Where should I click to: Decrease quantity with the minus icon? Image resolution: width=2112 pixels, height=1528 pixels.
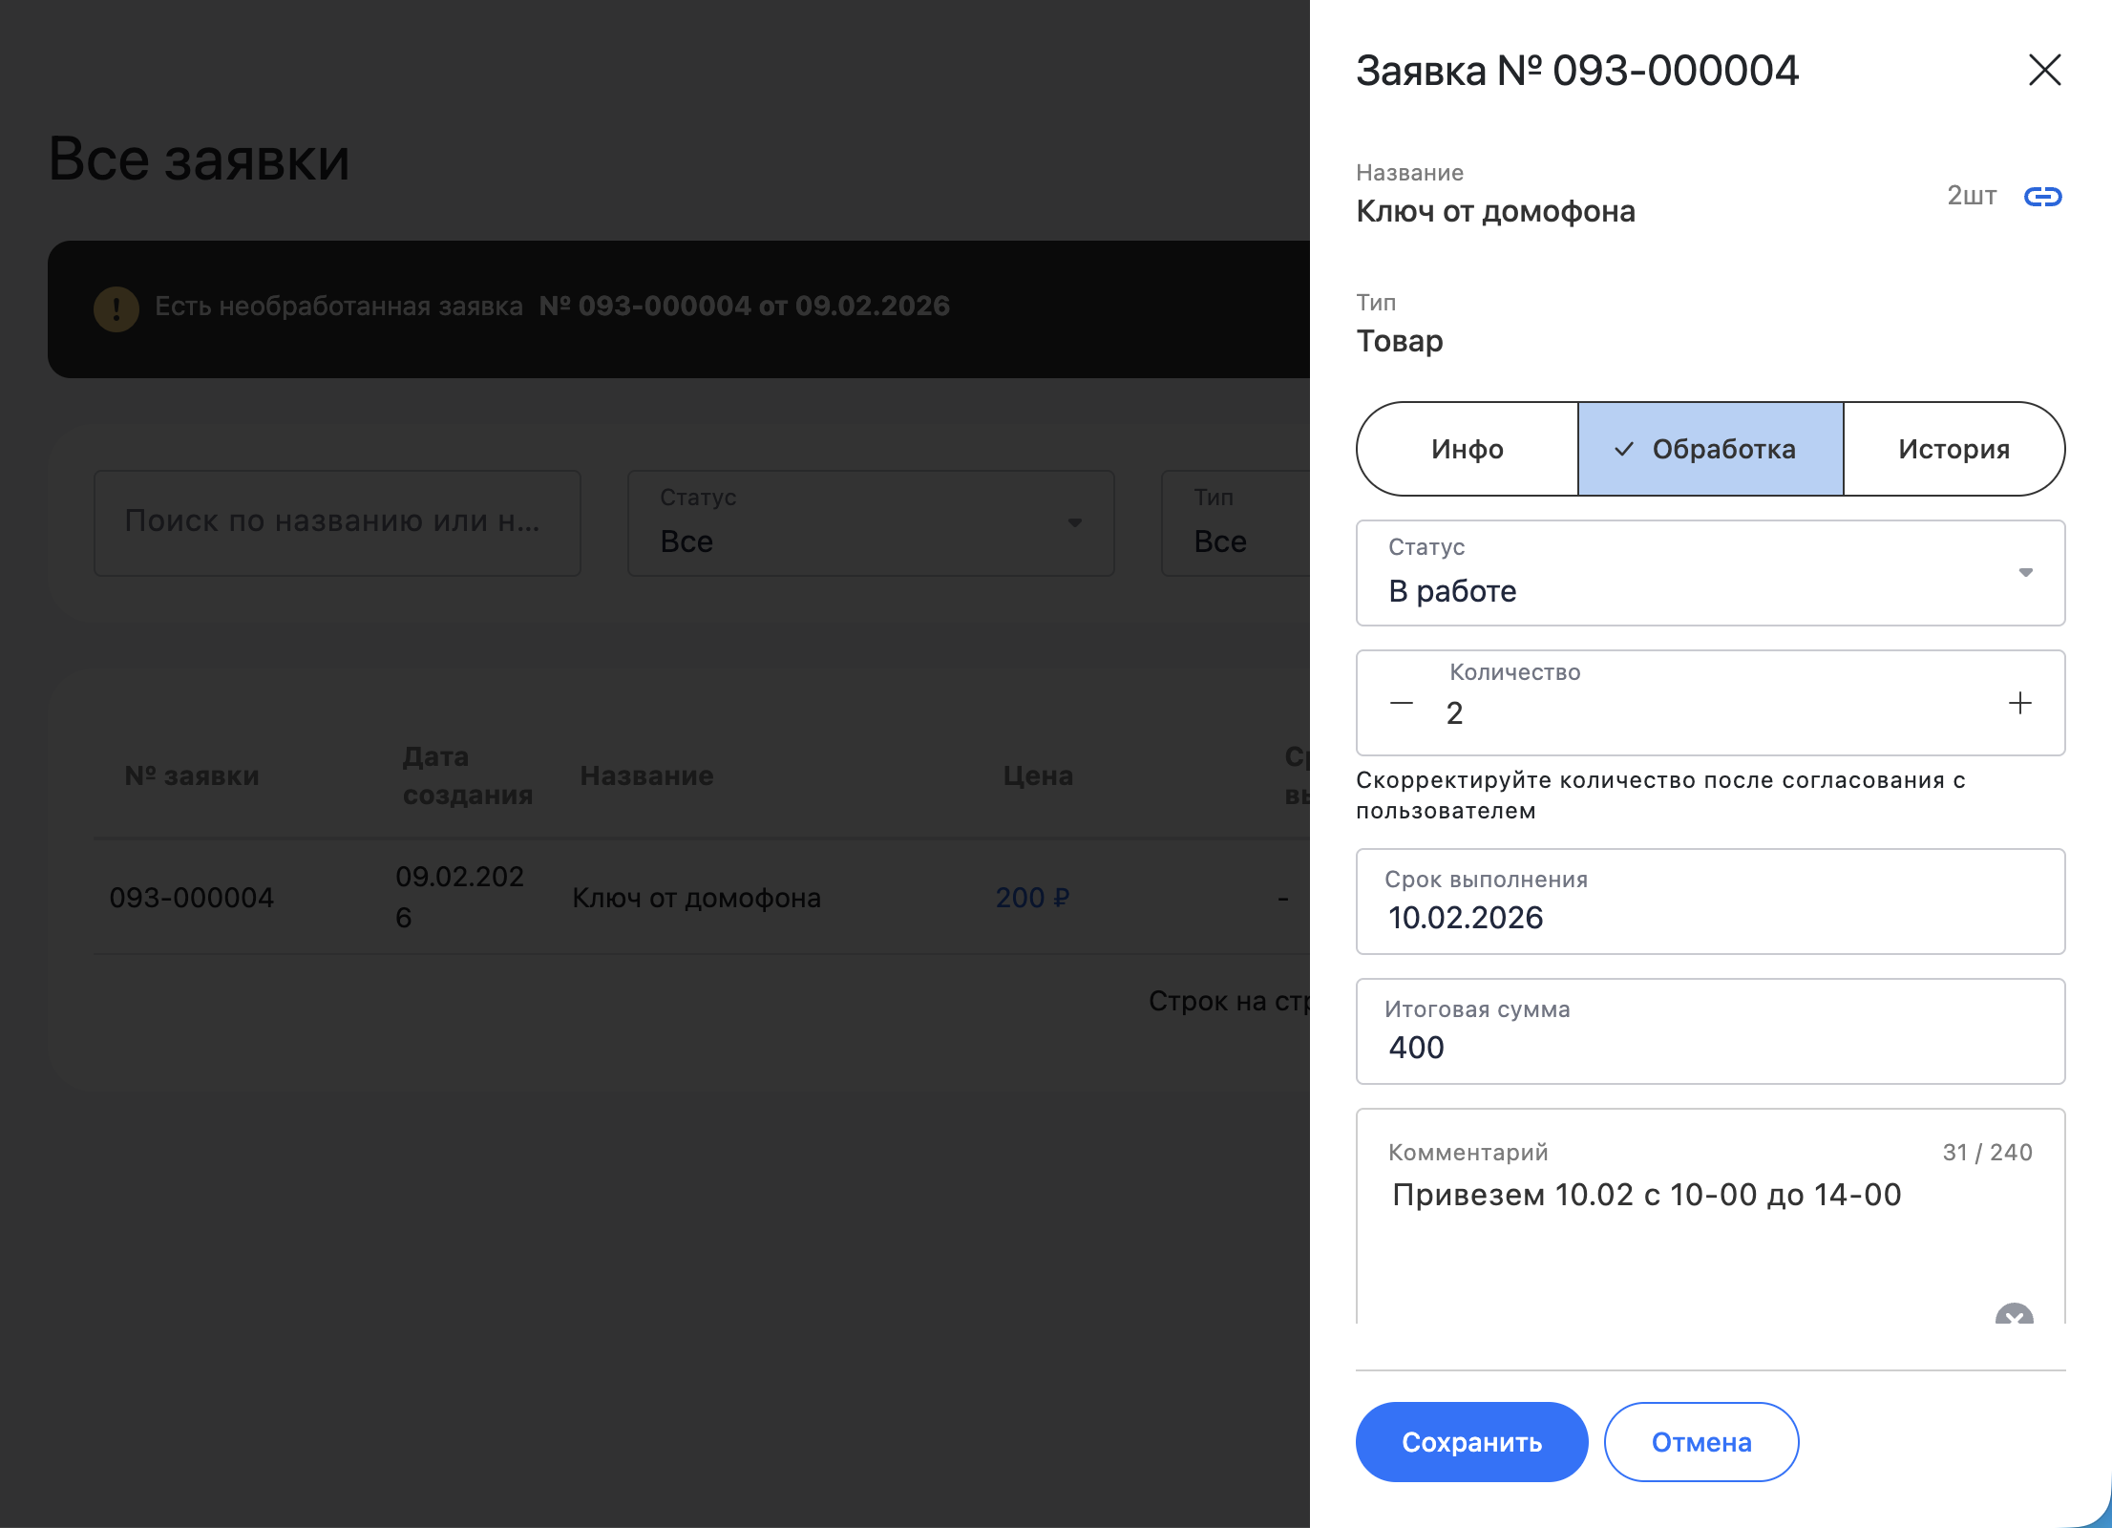click(1401, 704)
